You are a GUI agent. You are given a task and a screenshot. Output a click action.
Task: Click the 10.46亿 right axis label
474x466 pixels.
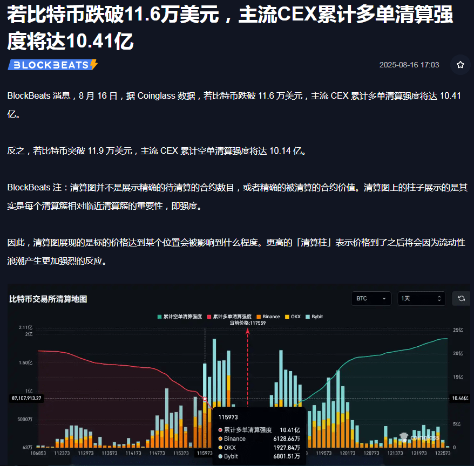[460, 398]
